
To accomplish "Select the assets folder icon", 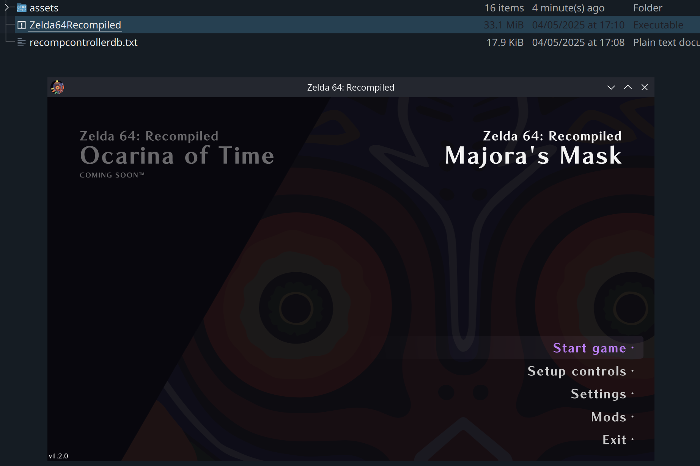I will pyautogui.click(x=22, y=8).
